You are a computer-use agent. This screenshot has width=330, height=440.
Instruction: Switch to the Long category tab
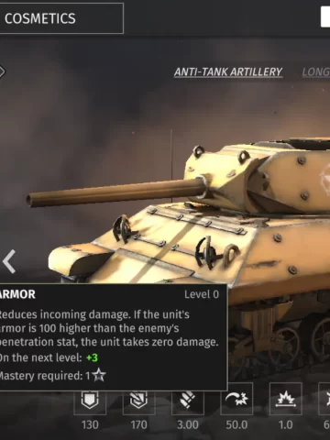click(316, 72)
